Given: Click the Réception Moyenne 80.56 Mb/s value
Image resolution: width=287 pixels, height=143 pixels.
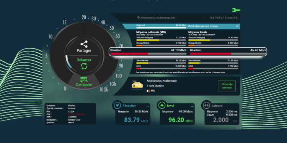Looking at the screenshot, I should 141,111.
